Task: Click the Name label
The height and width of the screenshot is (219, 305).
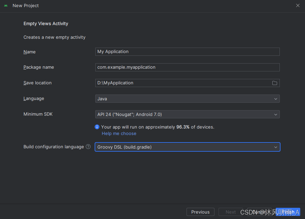Action: [x=29, y=52]
